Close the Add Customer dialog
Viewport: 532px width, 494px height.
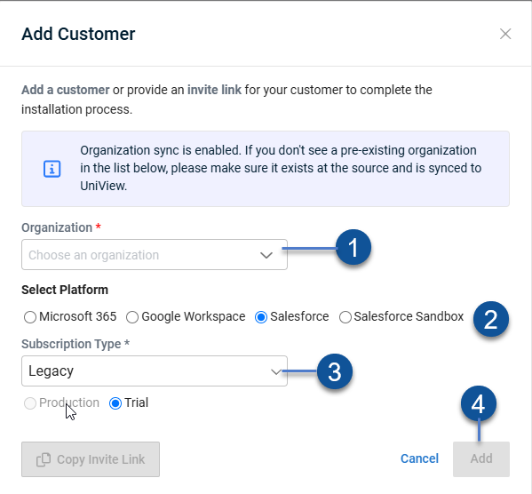point(505,34)
